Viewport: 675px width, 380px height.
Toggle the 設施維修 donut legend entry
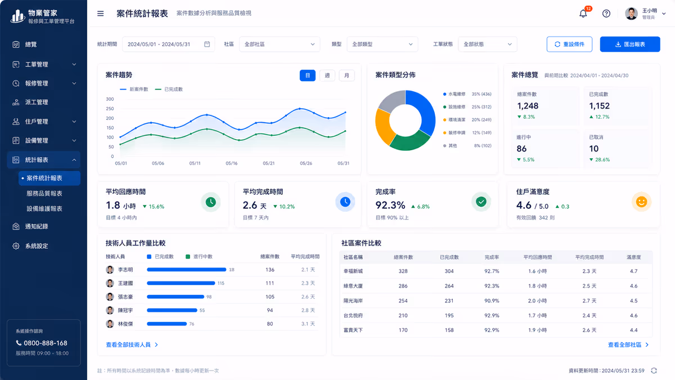(467, 107)
